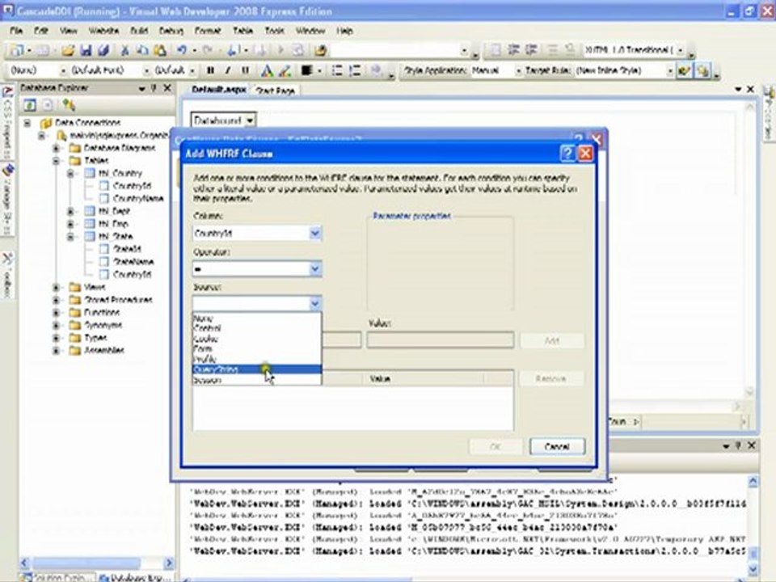Select QueryString in the Source list
This screenshot has height=582, width=776.
257,369
